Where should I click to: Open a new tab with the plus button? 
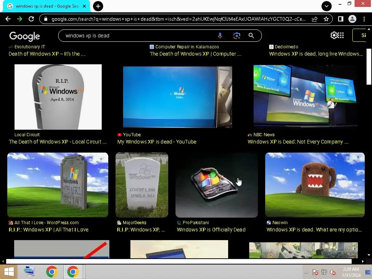[x=98, y=6]
